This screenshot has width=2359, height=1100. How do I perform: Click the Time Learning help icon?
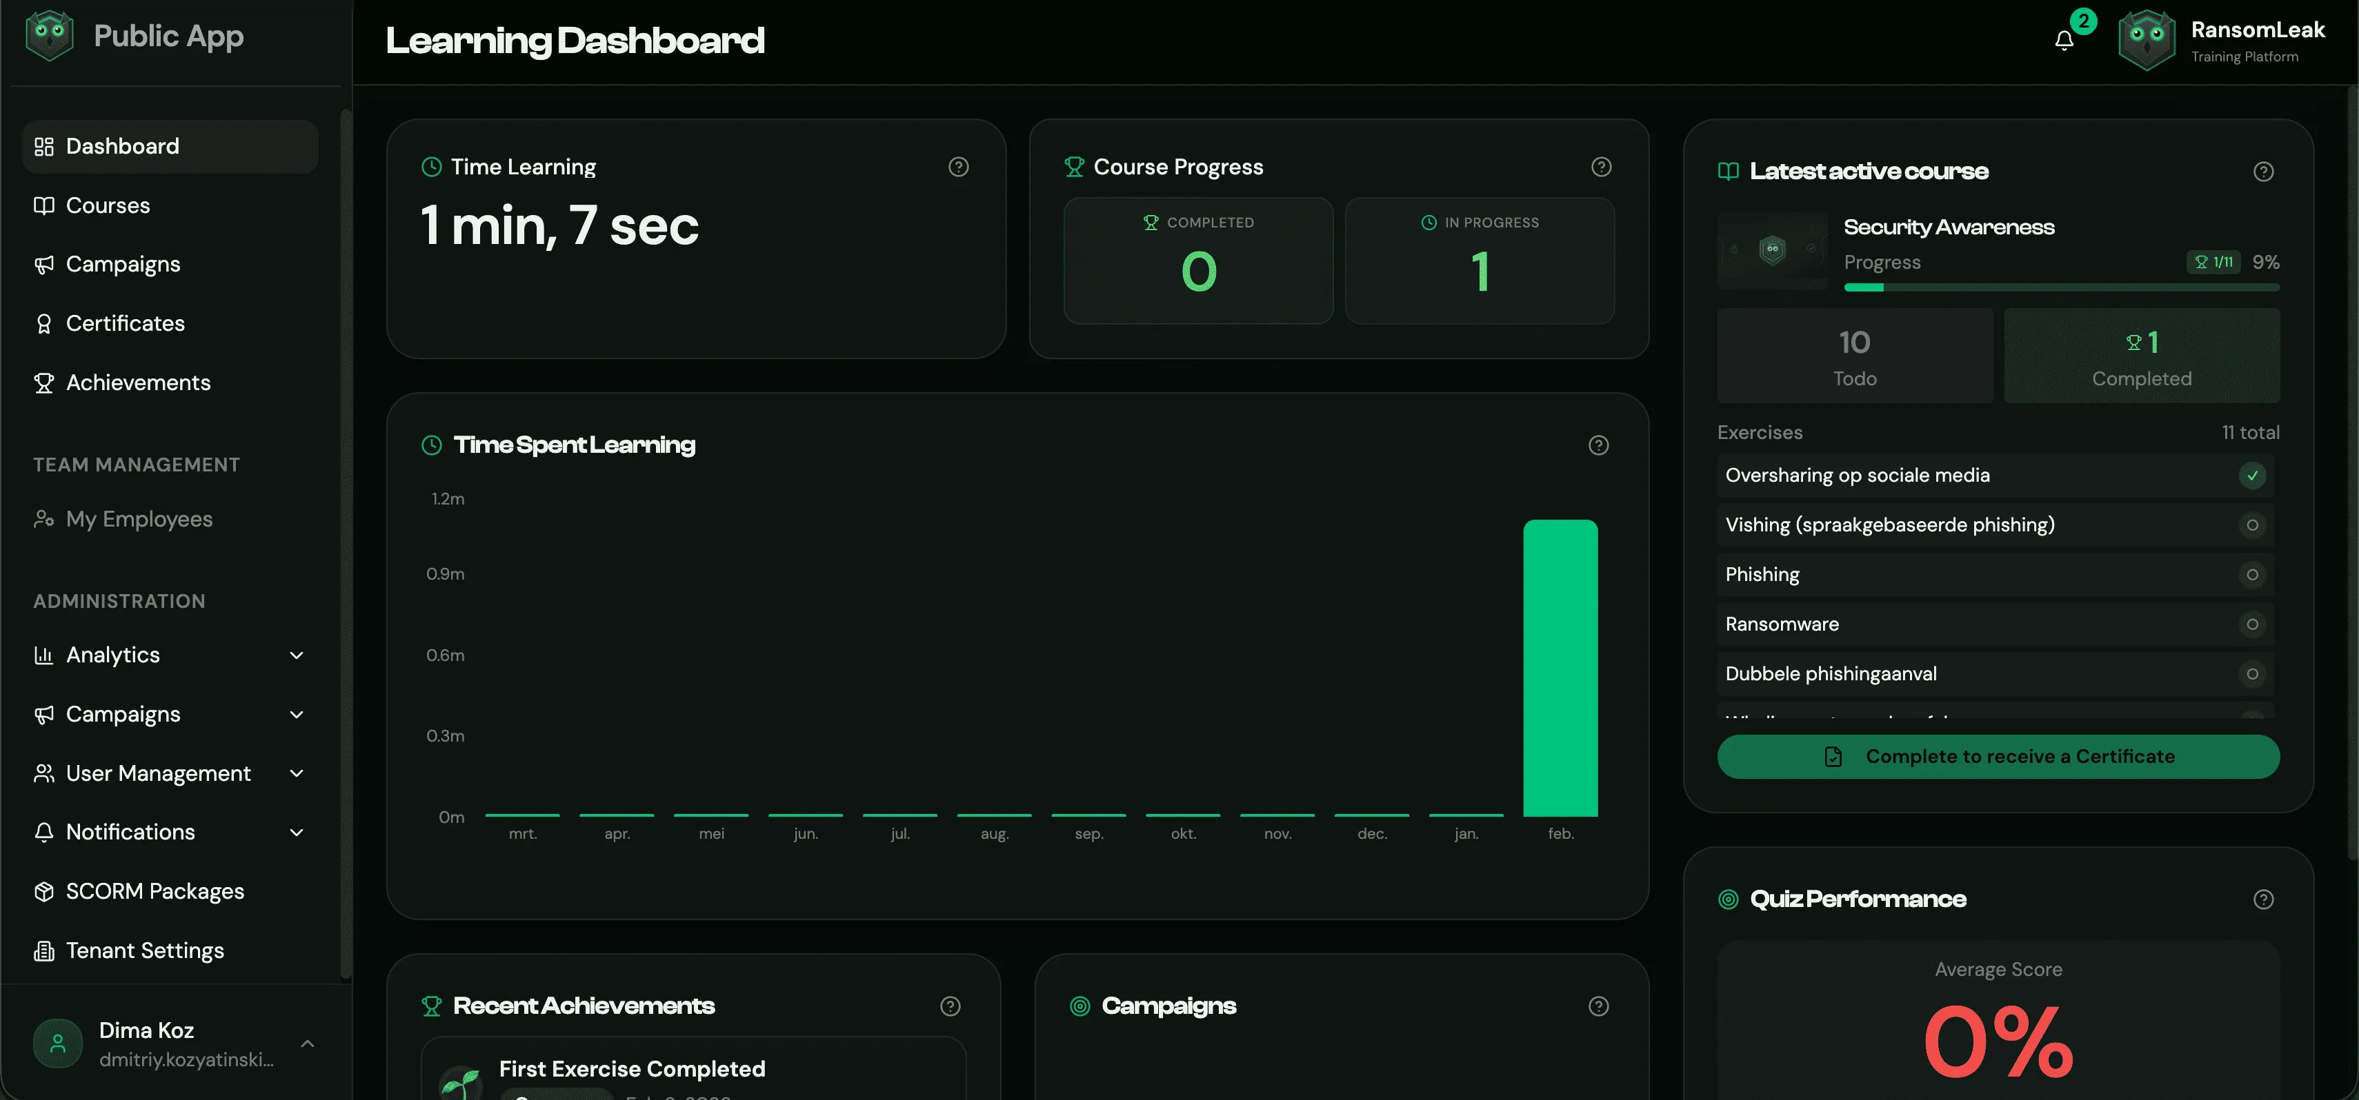(958, 167)
